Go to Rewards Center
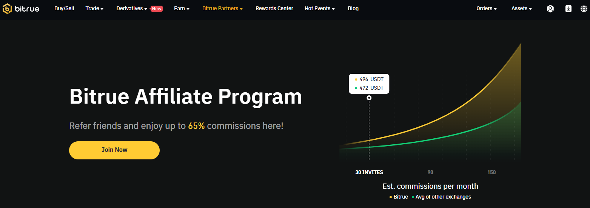 pos(274,8)
